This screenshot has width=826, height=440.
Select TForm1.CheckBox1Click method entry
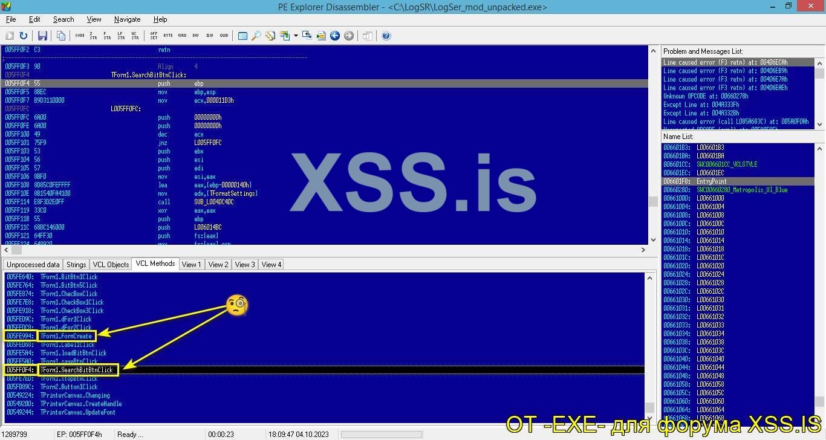coord(324,302)
